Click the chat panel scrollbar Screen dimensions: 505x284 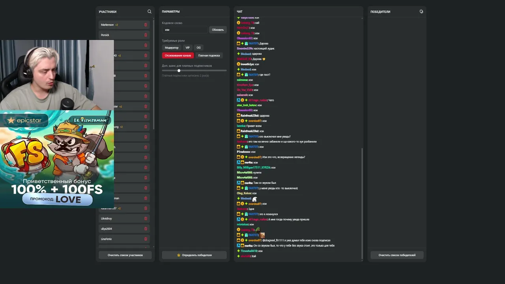coord(362,203)
